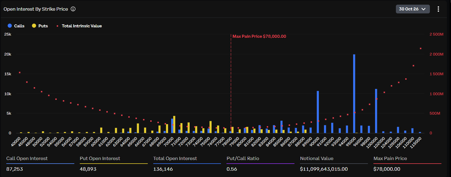Image resolution: width=451 pixels, height=177 pixels.
Task: Toggle the Total Intrinsic Value legend
Action: click(79, 26)
